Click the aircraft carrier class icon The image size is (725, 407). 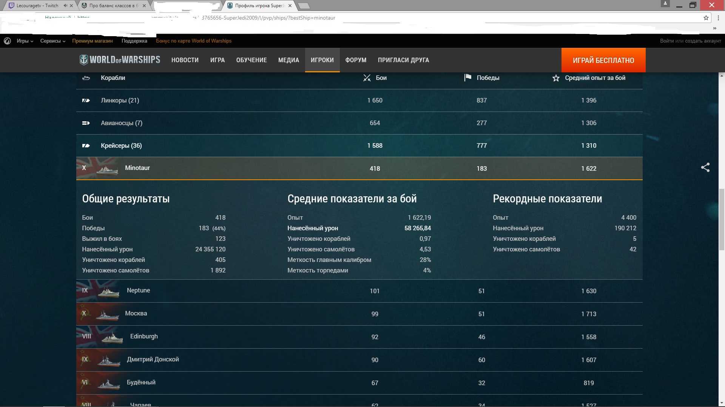click(x=86, y=123)
